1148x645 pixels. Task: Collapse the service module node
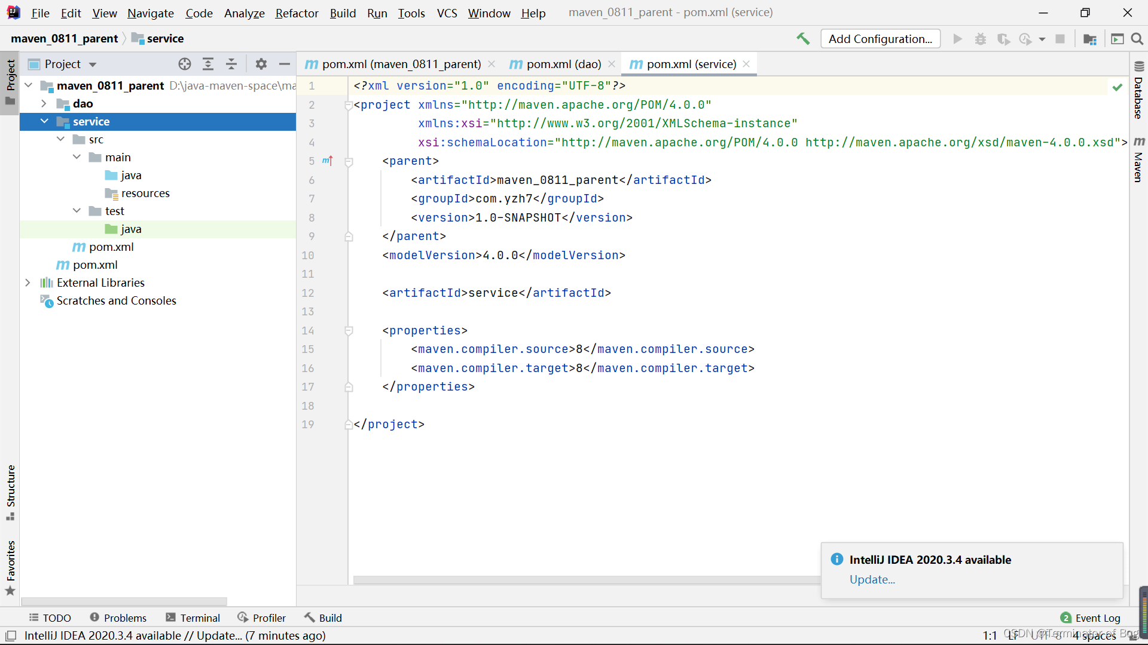tap(44, 121)
